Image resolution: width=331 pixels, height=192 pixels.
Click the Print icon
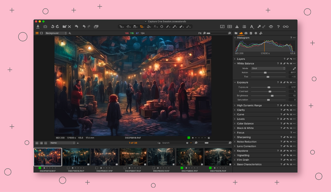click(x=271, y=27)
